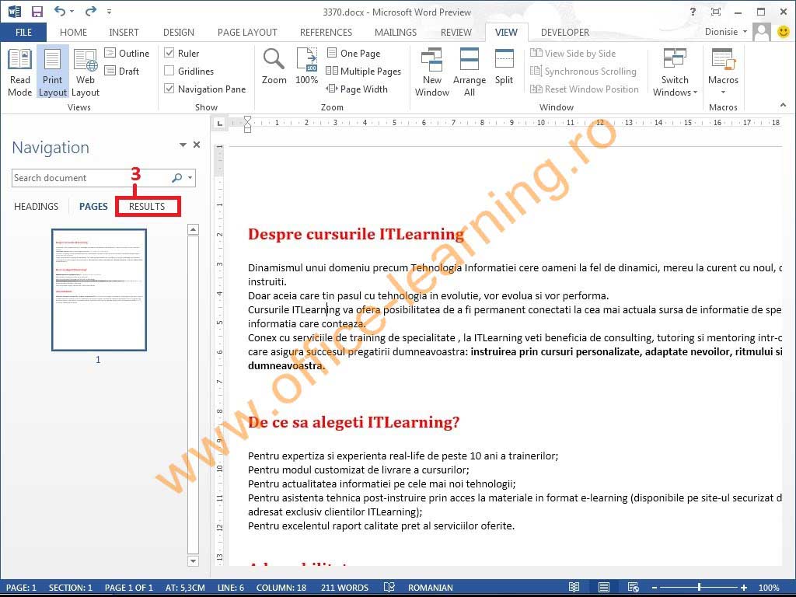Image resolution: width=796 pixels, height=597 pixels.
Task: Click the status bar zoom slider handle
Action: tap(699, 588)
